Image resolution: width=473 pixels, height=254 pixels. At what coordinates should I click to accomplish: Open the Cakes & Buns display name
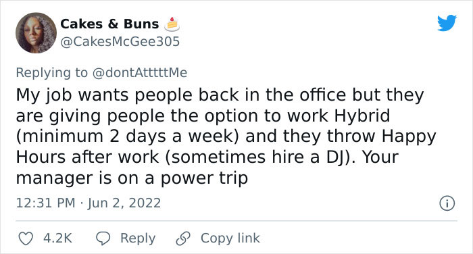coord(109,24)
